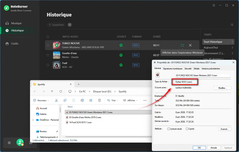
Task: Play FUM22 NOCIVE from its album thumbnail
Action: (57, 45)
